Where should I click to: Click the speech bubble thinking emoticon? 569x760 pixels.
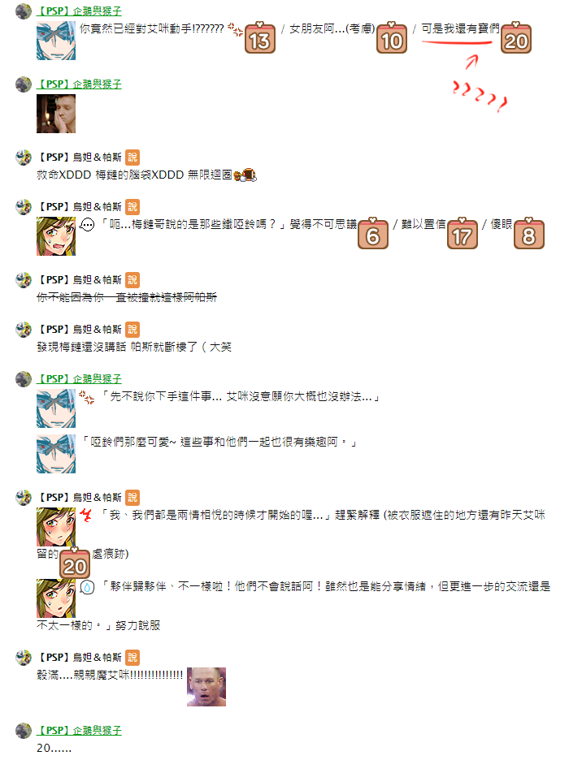pos(87,225)
